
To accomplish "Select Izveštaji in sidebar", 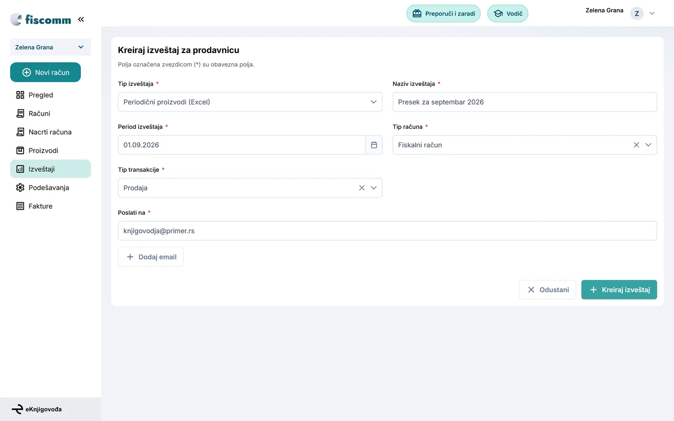I will [51, 169].
